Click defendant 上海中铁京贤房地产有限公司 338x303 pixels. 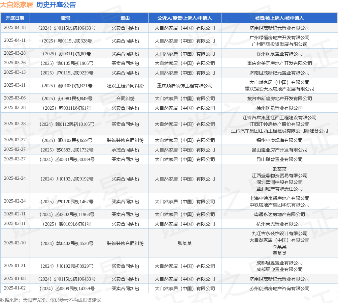(279, 198)
